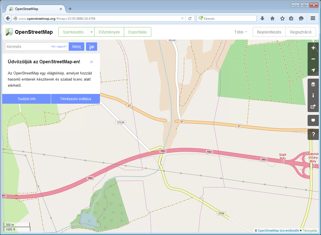Click the Térképezés indítása button
The height and width of the screenshot is (235, 321).
click(x=75, y=99)
